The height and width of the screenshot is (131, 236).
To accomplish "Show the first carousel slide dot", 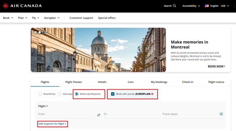I will (40, 32).
